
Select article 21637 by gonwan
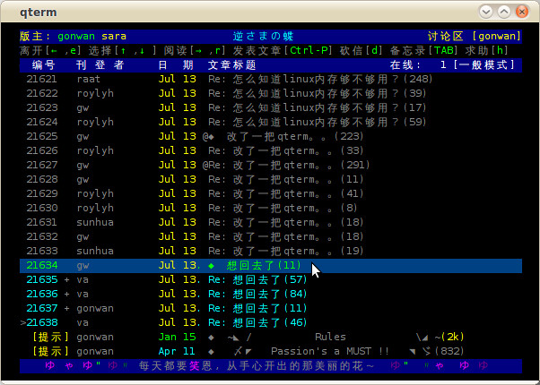[271, 308]
